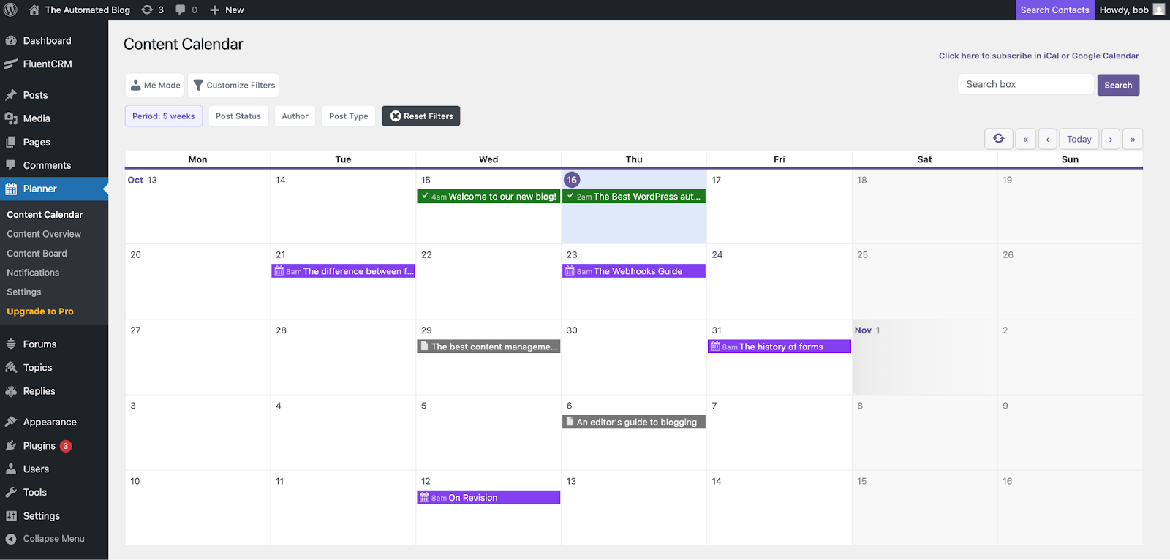
Task: Click the Search Contacts button in admin bar
Action: (x=1054, y=10)
